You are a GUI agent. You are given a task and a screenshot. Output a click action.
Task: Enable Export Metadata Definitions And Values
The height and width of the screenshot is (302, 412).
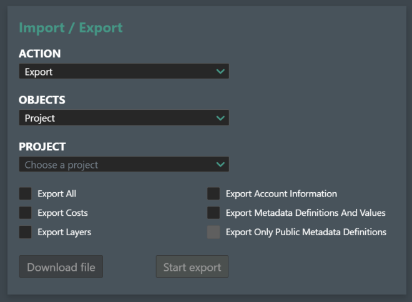click(213, 213)
